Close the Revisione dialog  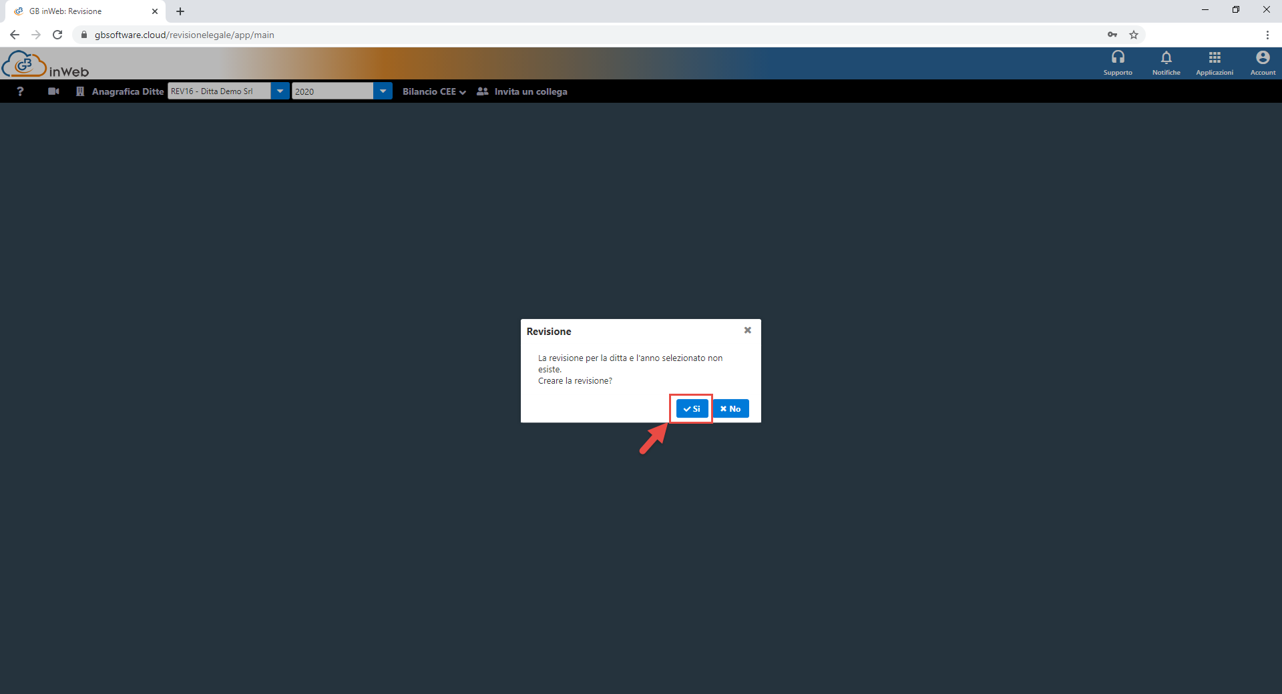point(748,330)
